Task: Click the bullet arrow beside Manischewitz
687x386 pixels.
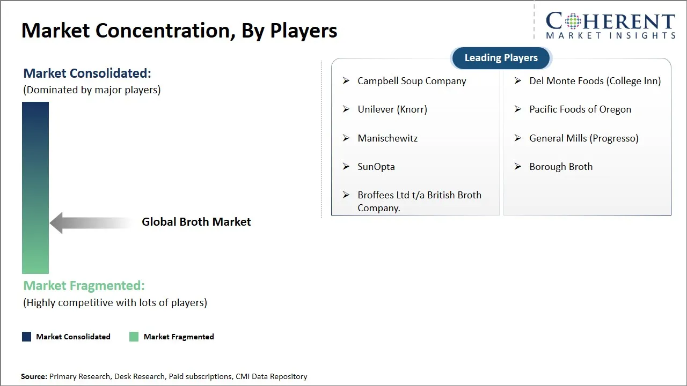Action: 346,138
